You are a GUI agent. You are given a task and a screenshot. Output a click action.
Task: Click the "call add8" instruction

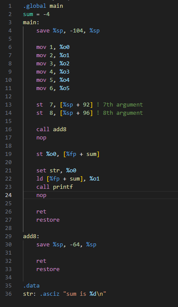pyautogui.click(x=51, y=129)
